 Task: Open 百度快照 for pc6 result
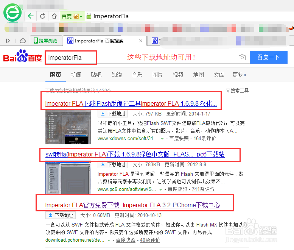tap(177, 189)
